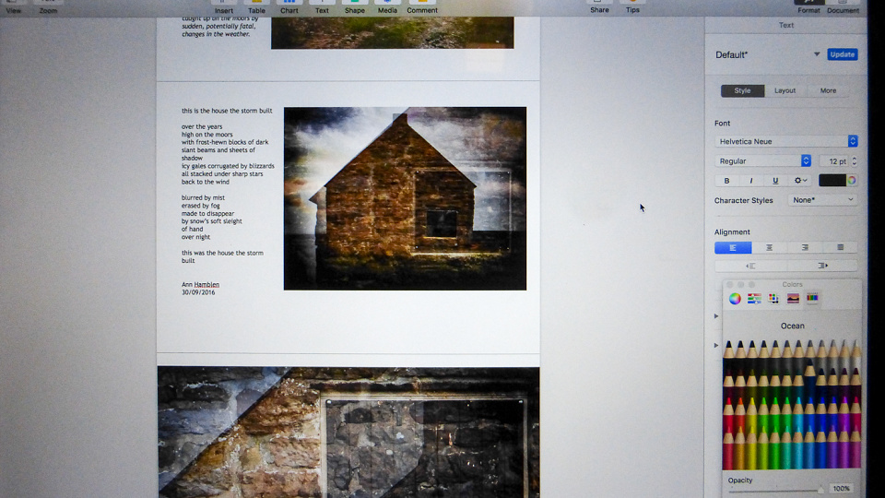Select the stone wall photo
Viewport: 885px width, 498px height.
[x=348, y=433]
